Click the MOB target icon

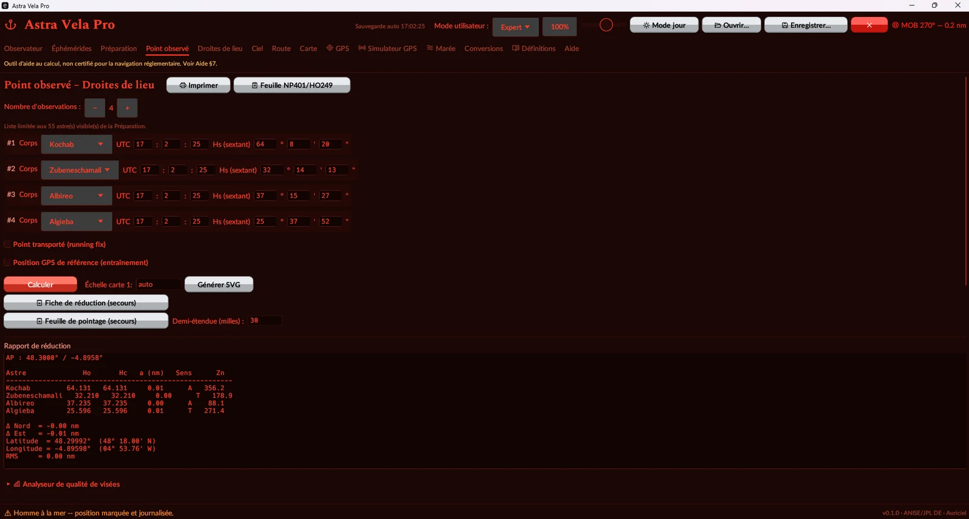click(896, 25)
